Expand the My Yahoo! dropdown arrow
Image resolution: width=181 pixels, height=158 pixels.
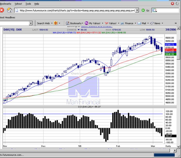coord(102,23)
